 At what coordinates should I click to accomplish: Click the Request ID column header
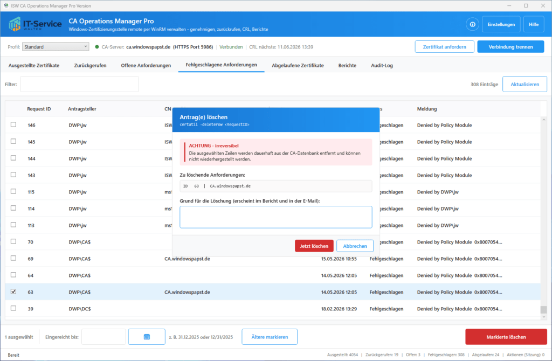point(39,109)
